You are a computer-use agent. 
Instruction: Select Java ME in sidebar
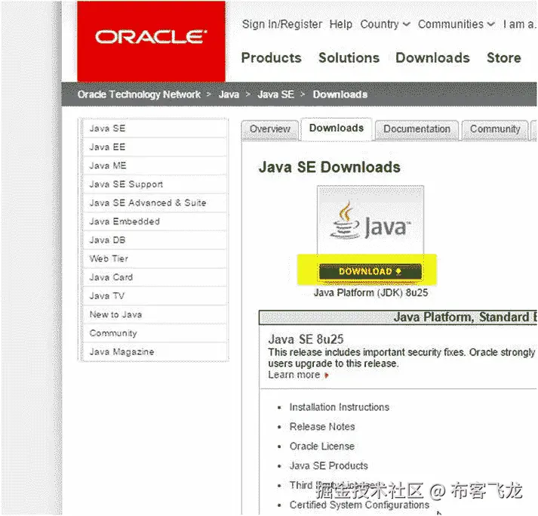coord(155,165)
